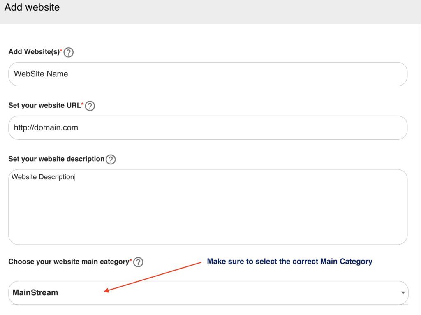Click "Choose your website main category" label
The width and height of the screenshot is (421, 315).
pyautogui.click(x=69, y=262)
